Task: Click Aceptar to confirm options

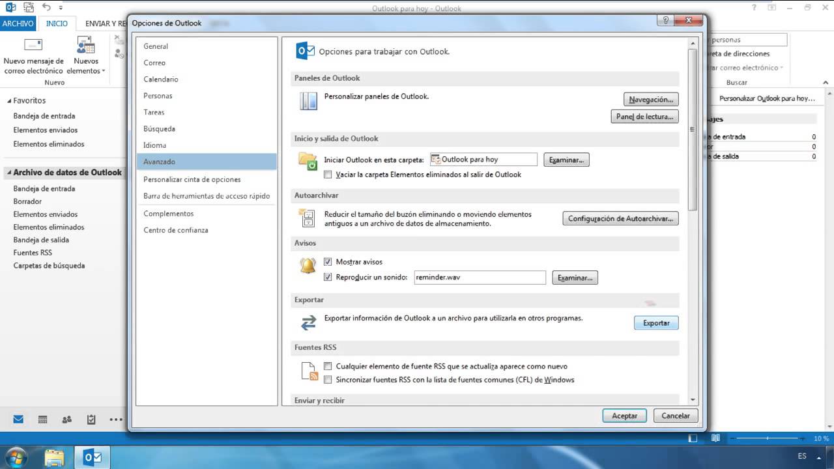Action: [x=624, y=416]
